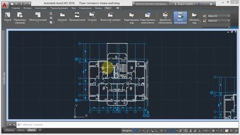Toggle ortho mode in status bar
The image size is (240, 135).
click(157, 131)
